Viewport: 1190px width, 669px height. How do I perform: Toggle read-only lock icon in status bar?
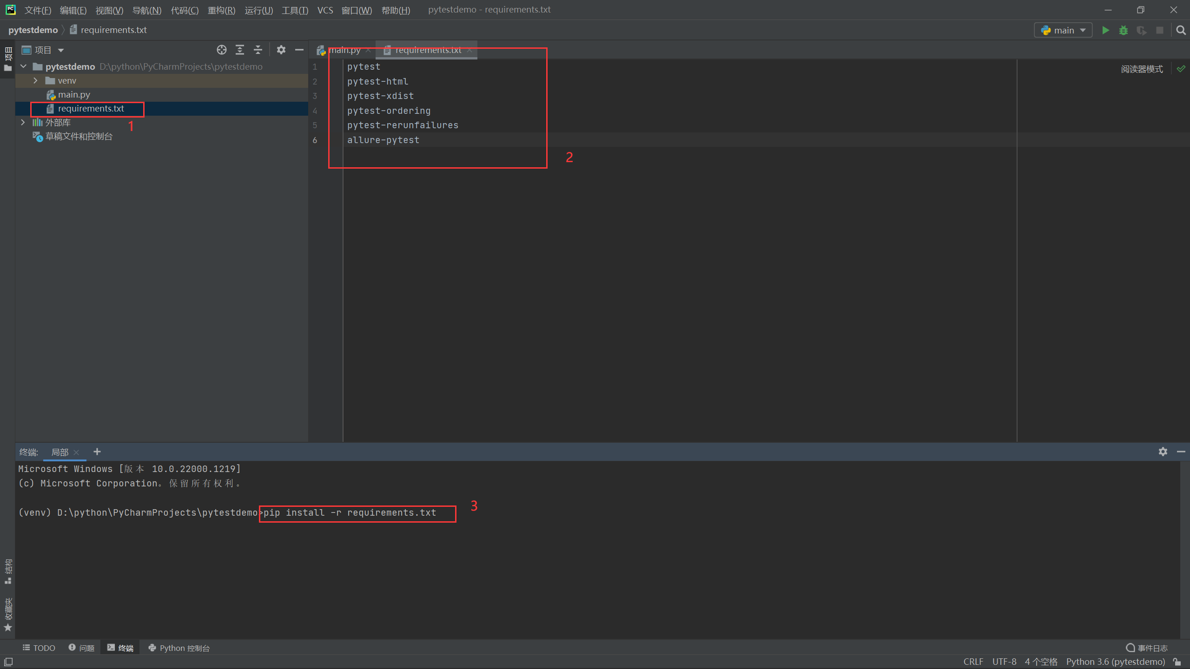click(1177, 662)
